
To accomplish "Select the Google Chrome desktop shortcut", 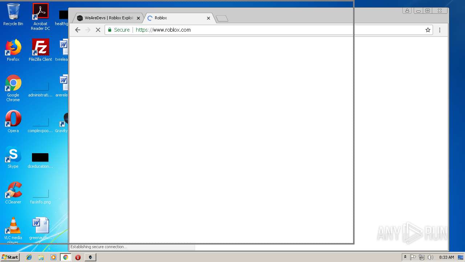I will 13,88.
